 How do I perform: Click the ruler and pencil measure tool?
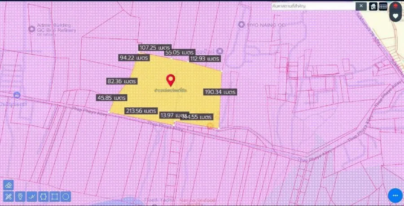coord(9,197)
